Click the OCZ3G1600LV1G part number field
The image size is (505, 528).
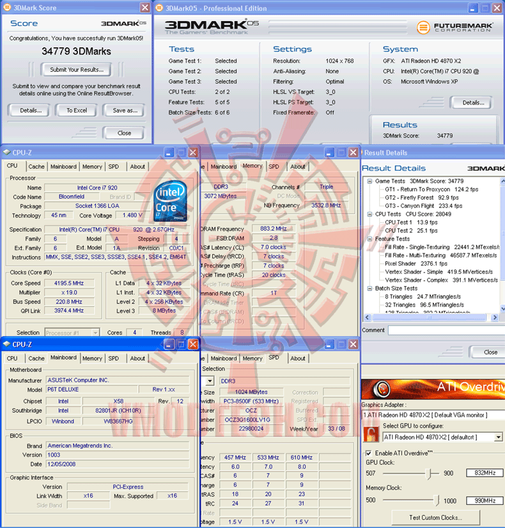pos(250,420)
